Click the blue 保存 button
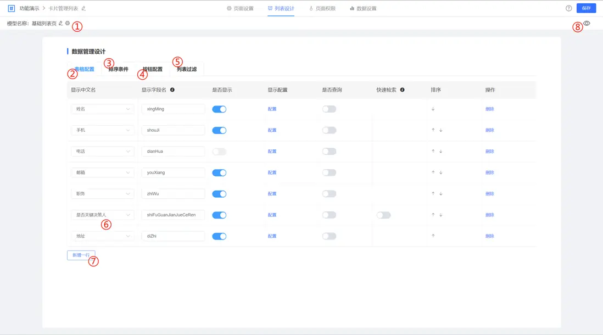This screenshot has height=335, width=603. [586, 8]
